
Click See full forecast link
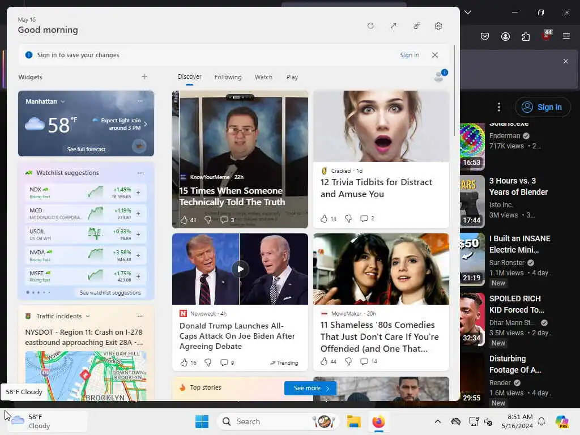click(86, 150)
